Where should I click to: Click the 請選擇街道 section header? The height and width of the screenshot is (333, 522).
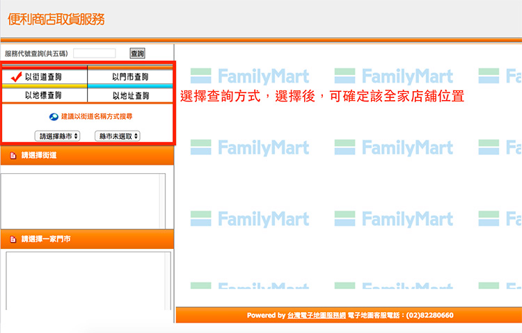[x=87, y=155]
